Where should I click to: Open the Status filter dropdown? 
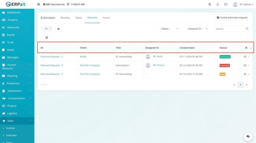tap(165, 29)
